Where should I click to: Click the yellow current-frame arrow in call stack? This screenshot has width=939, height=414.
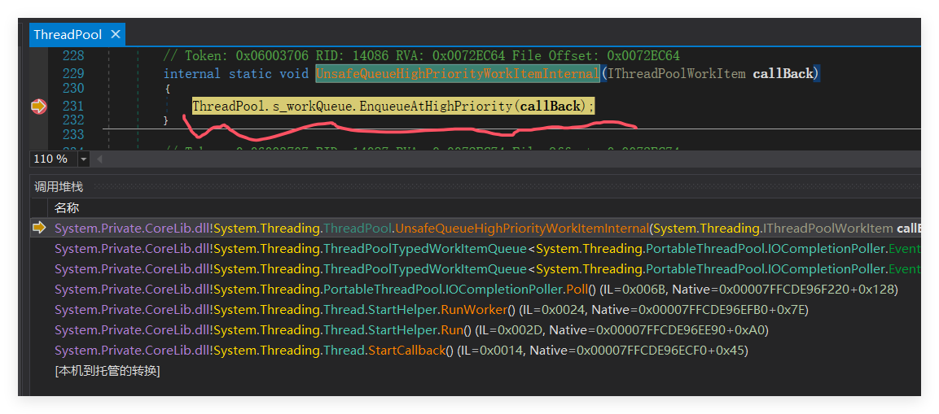(x=39, y=228)
